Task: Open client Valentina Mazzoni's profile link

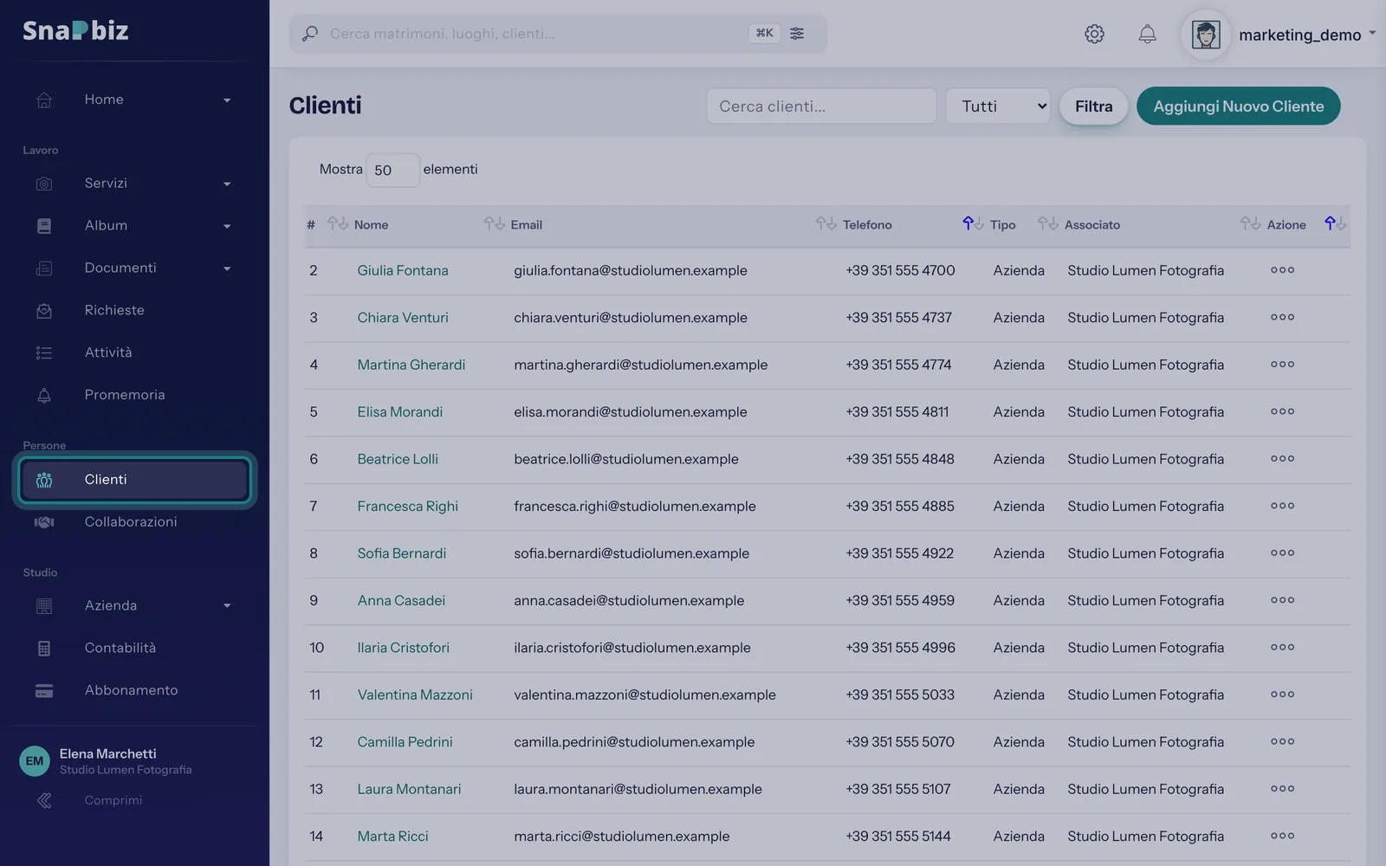Action: (x=415, y=695)
